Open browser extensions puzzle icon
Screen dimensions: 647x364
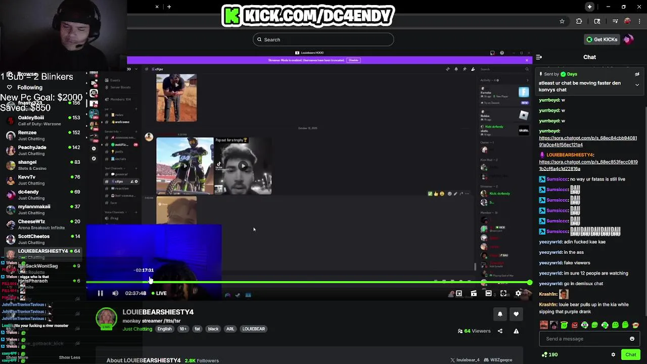[579, 21]
